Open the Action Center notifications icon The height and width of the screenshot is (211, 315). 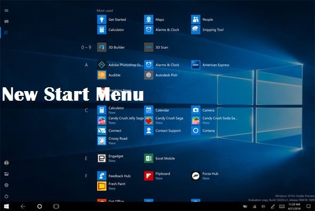(309, 206)
